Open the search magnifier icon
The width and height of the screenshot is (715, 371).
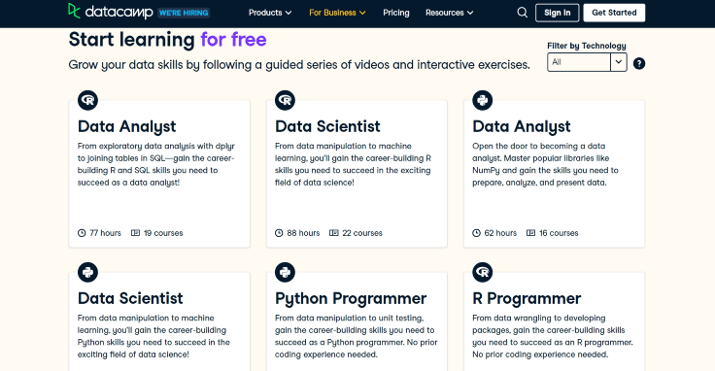click(522, 13)
